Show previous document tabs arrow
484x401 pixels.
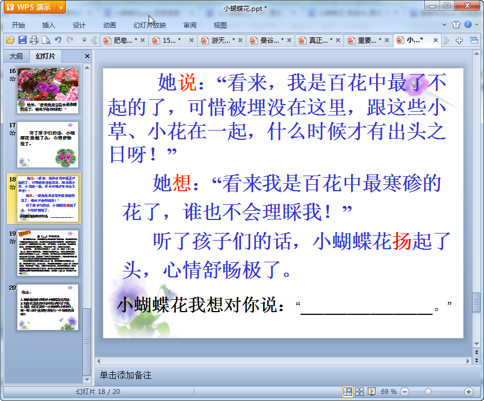click(x=94, y=40)
